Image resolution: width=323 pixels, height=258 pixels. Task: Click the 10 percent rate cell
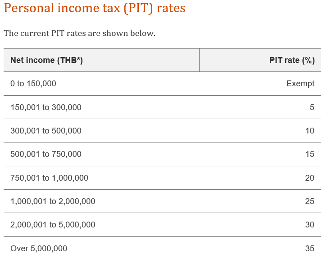point(309,131)
